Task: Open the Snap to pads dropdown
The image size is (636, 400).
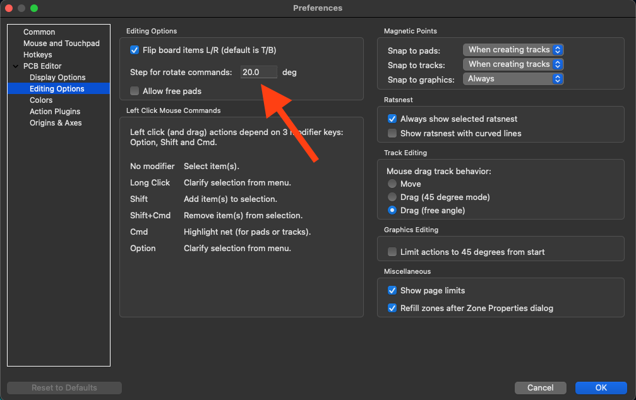Action: [513, 50]
